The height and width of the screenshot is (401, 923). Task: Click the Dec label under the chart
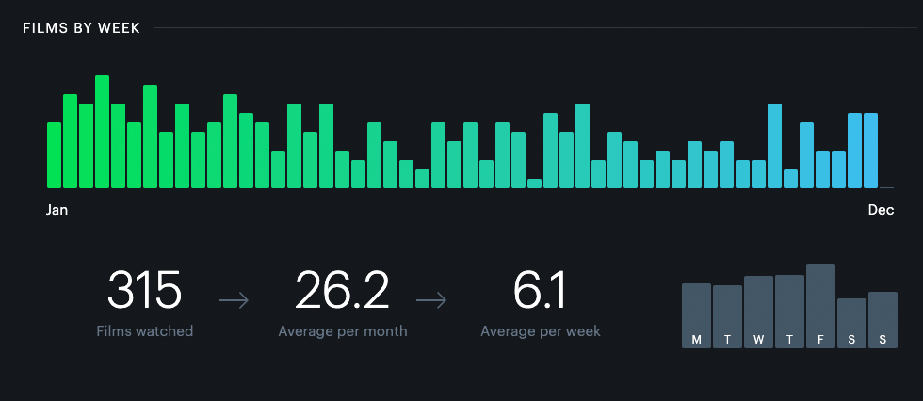(881, 210)
